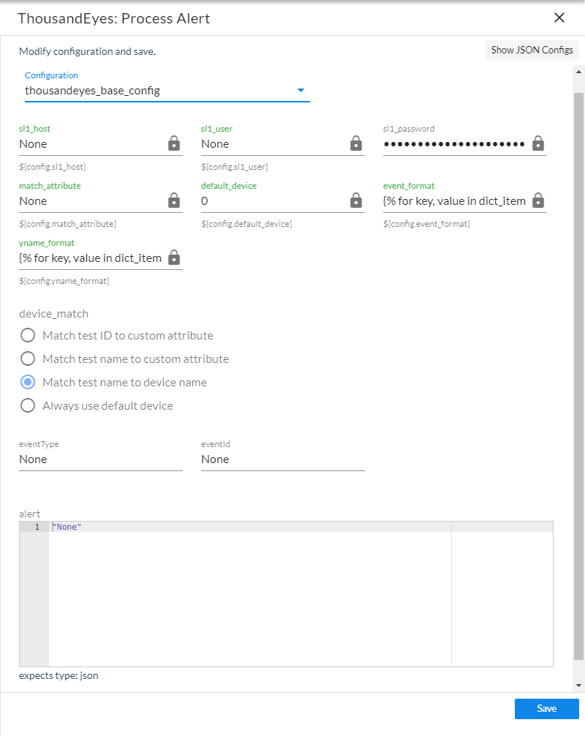Viewport: 585px width, 736px height.
Task: Save the configuration changes
Action: 546,708
